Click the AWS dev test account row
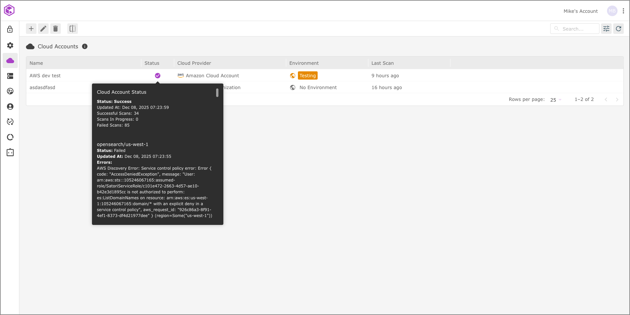 point(45,76)
